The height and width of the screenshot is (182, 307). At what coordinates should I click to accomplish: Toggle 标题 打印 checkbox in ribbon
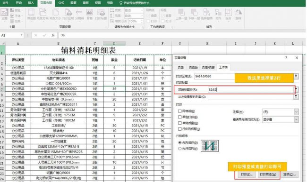tap(162, 21)
